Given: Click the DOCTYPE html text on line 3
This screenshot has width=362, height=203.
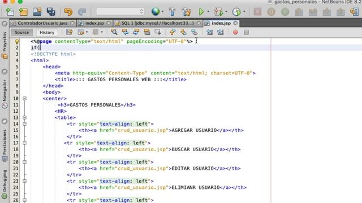Looking at the screenshot, I should point(53,54).
